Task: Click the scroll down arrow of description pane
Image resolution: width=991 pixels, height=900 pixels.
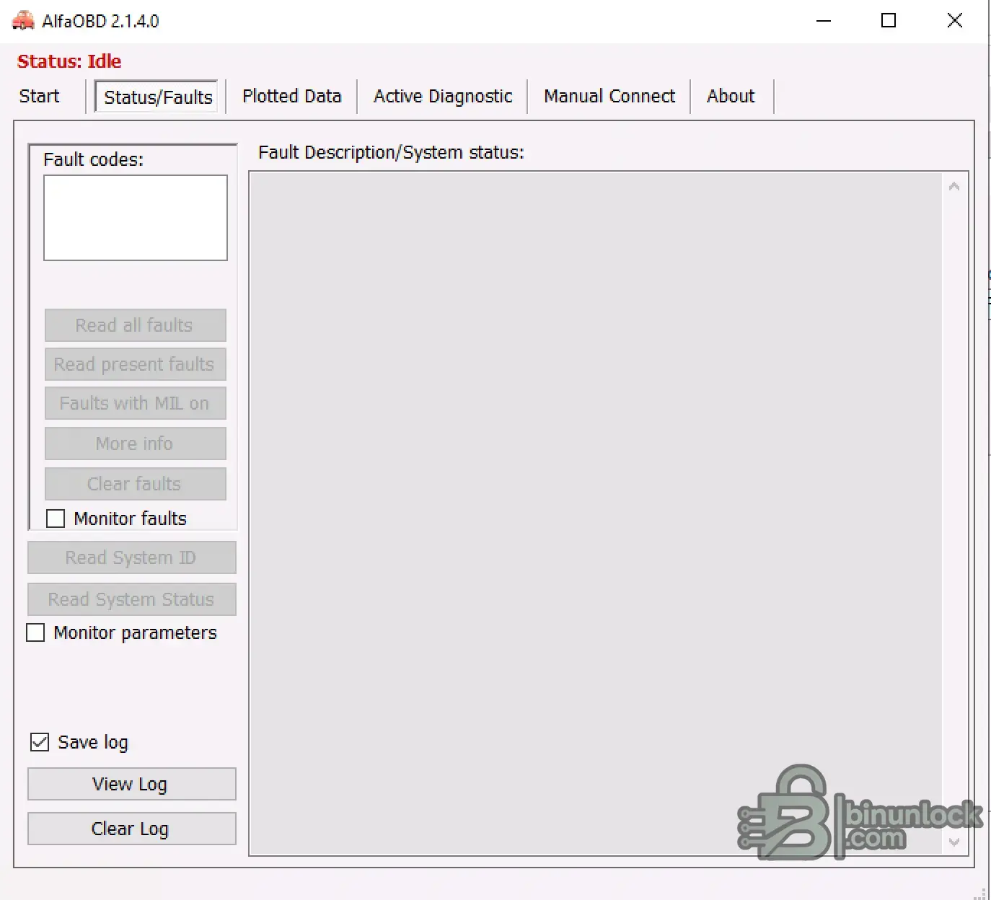Action: 954,842
